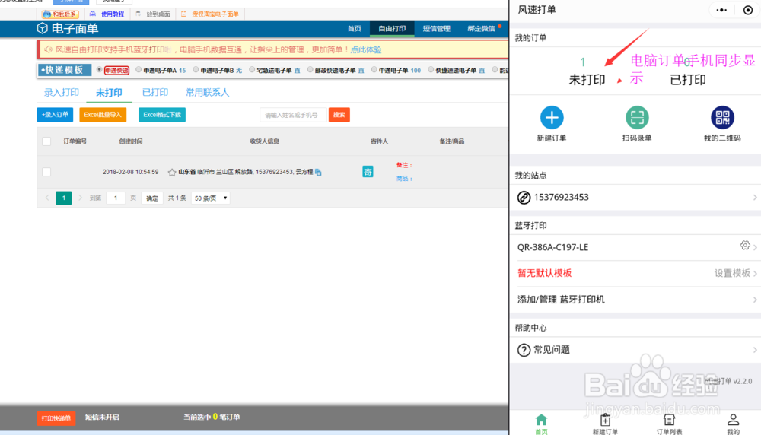The image size is (761, 435).
Task: Go to previous page arrow
Action: coord(47,198)
